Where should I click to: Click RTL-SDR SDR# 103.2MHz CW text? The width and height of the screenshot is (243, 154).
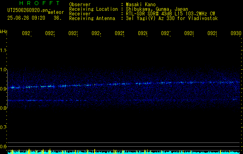(x=170, y=14)
